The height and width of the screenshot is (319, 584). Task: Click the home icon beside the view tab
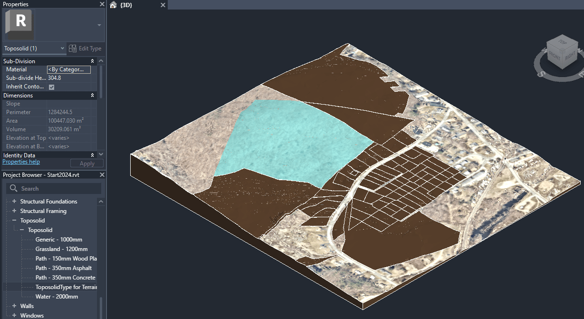pos(112,5)
